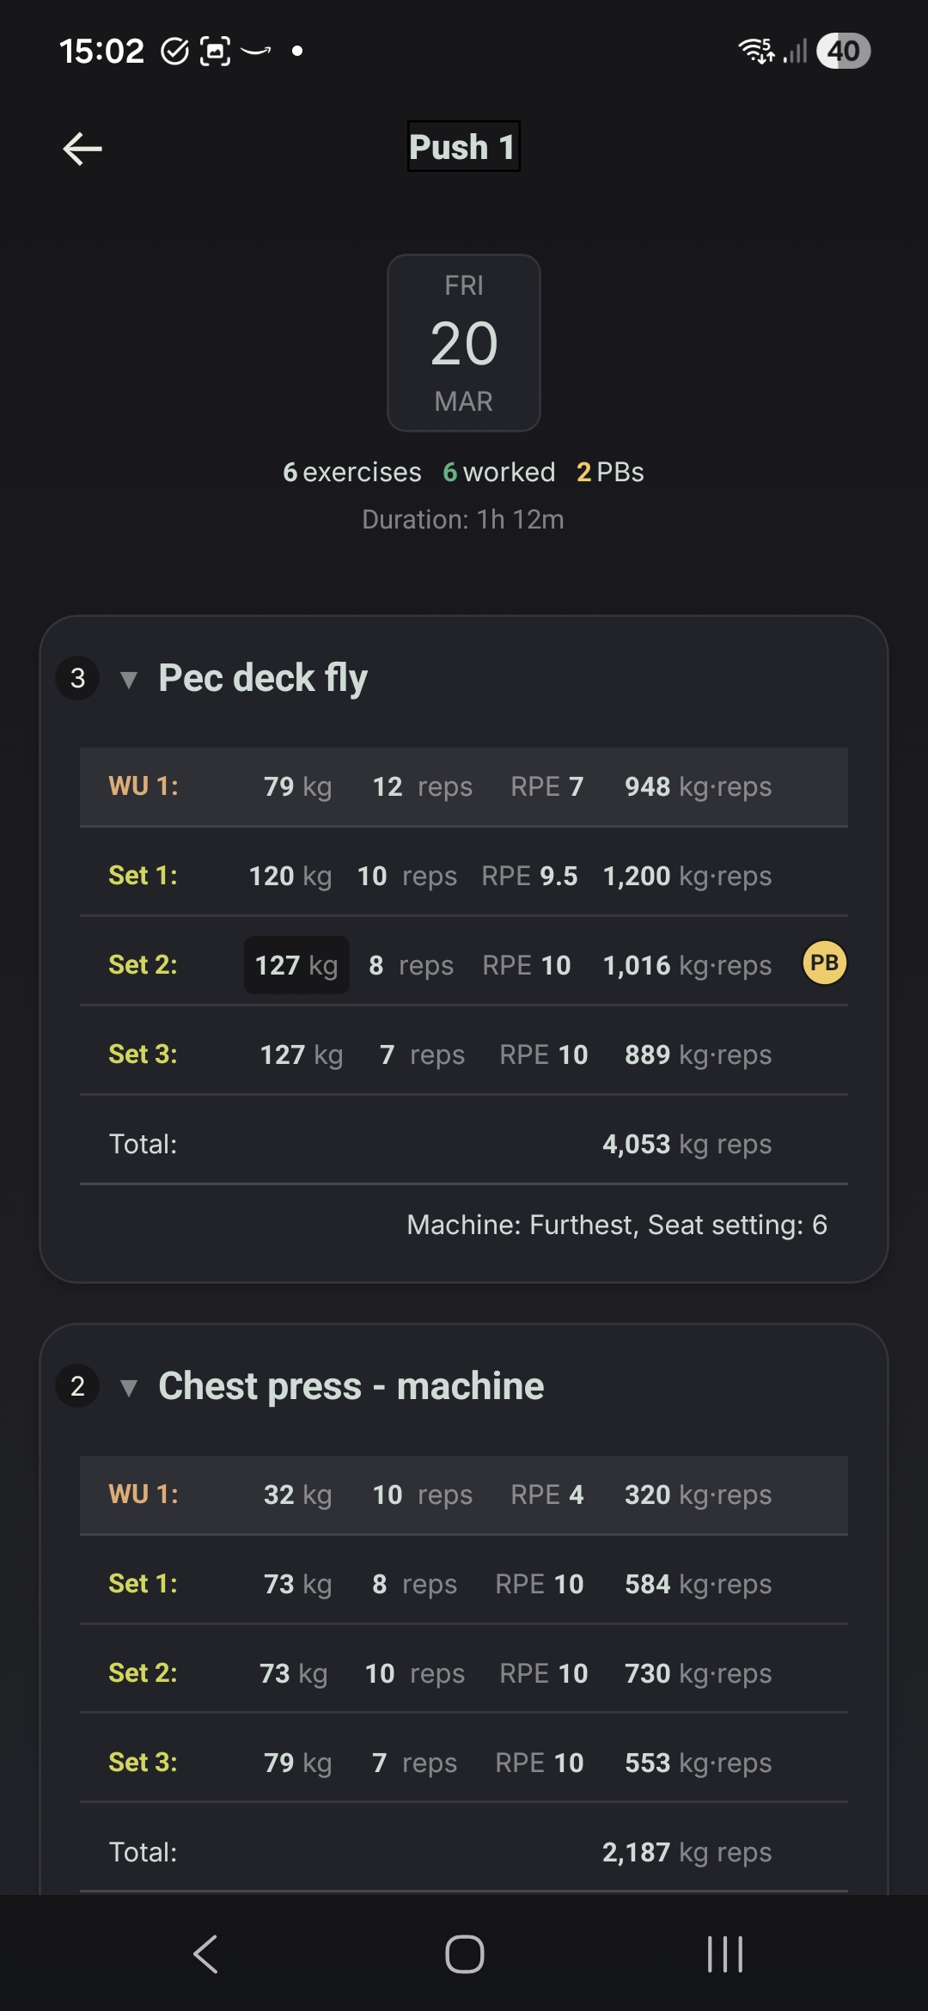Collapse the Pec deck fly exercise
Screen dimensions: 928x2011
(x=130, y=680)
